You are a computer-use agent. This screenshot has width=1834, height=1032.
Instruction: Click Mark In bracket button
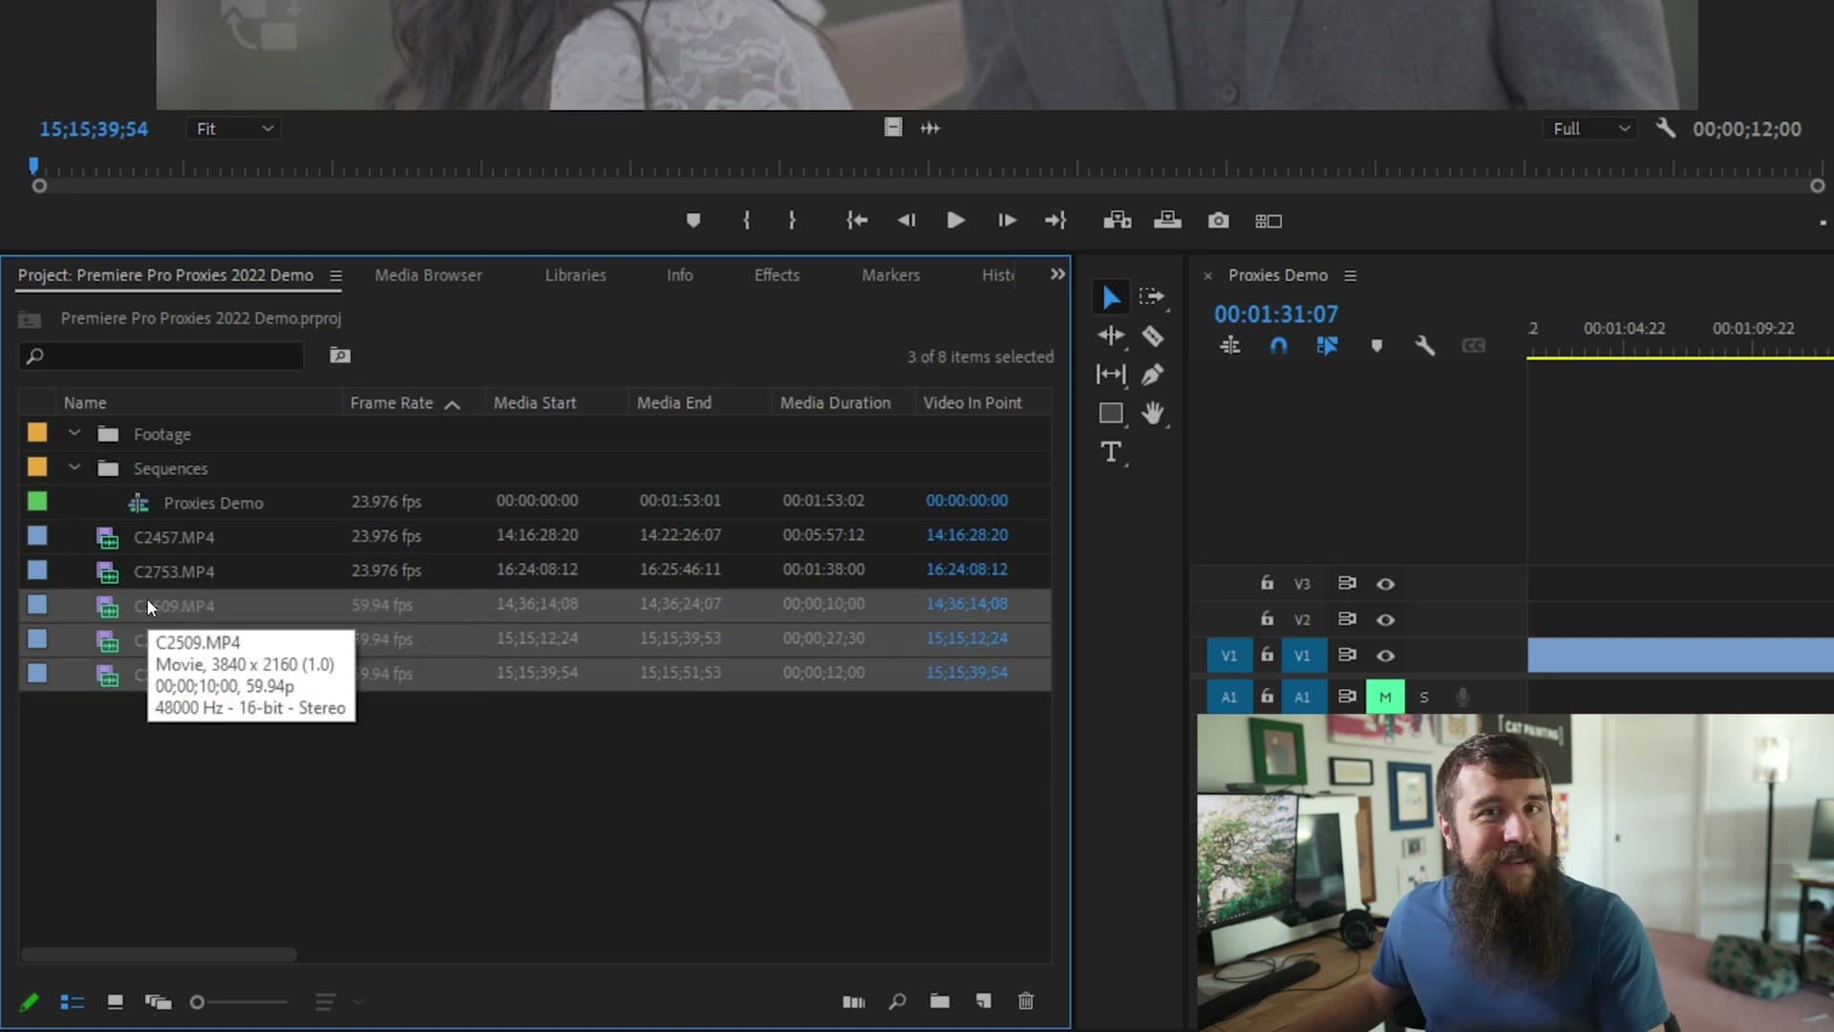pyautogui.click(x=746, y=221)
